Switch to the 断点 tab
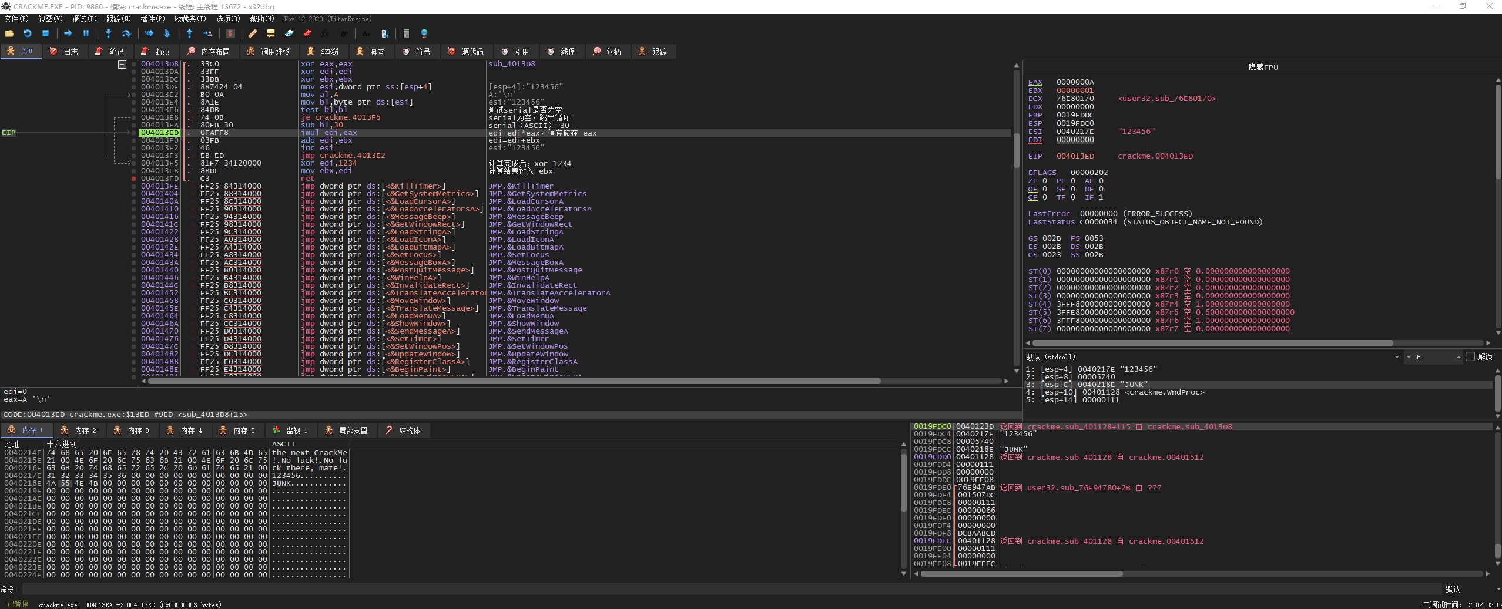Viewport: 1502px width, 609px height. click(x=156, y=52)
